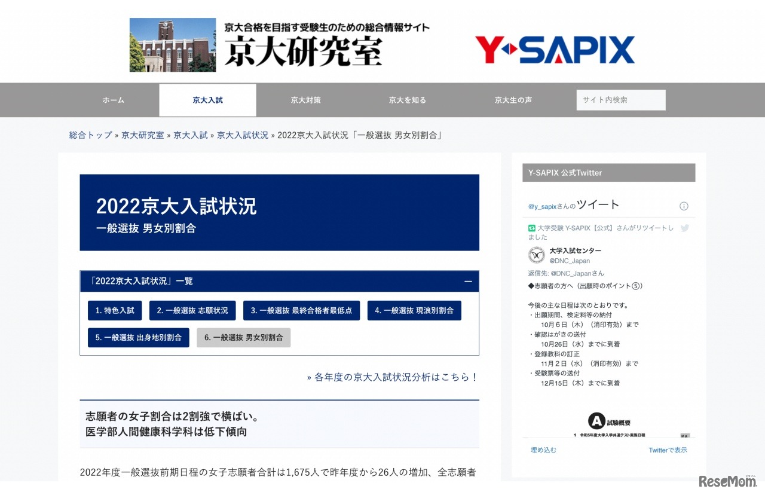Open the 京大を知る menu item
The height and width of the screenshot is (495, 765).
[407, 100]
